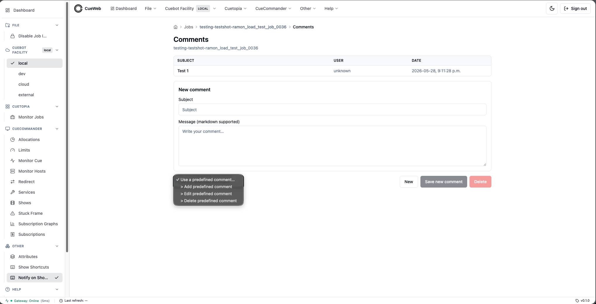Open the CueCommander navbar menu
Screen dimensions: 596x304
click(x=273, y=8)
